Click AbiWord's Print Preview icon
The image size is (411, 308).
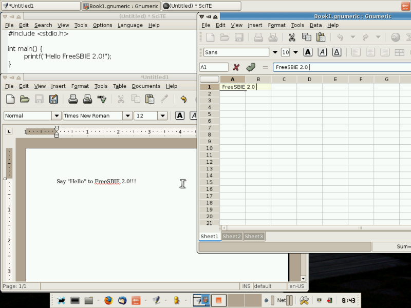coord(87,99)
